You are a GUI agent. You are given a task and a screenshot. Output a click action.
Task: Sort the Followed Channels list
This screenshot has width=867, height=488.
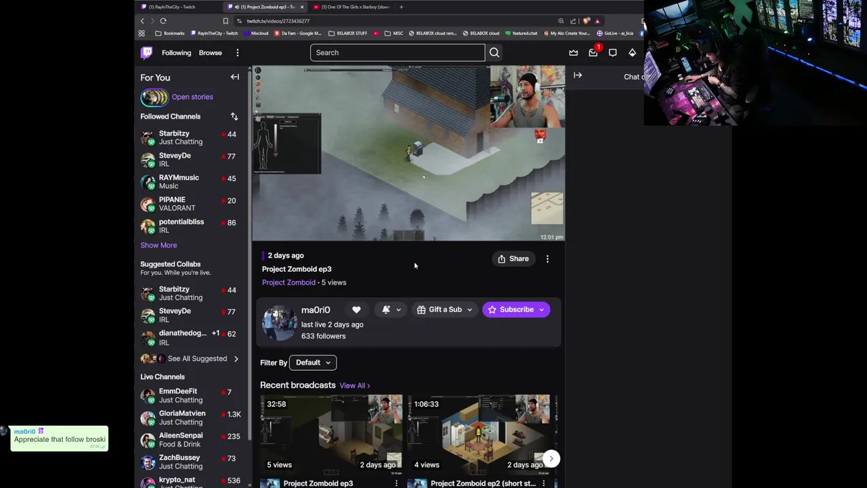point(234,117)
